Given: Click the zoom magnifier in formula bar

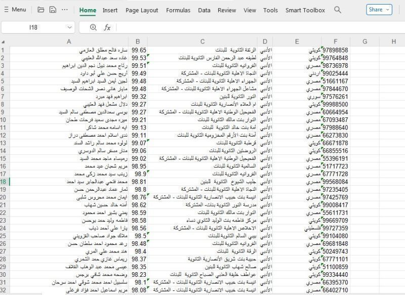Looking at the screenshot, I should 93,27.
